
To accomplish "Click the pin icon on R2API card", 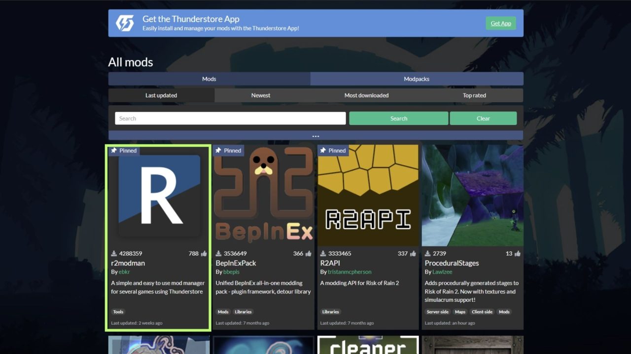I will pos(323,150).
